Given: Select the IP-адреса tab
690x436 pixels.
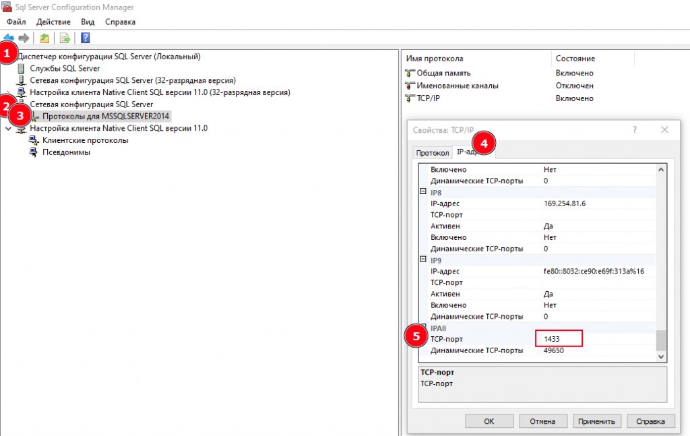Looking at the screenshot, I should coord(474,152).
